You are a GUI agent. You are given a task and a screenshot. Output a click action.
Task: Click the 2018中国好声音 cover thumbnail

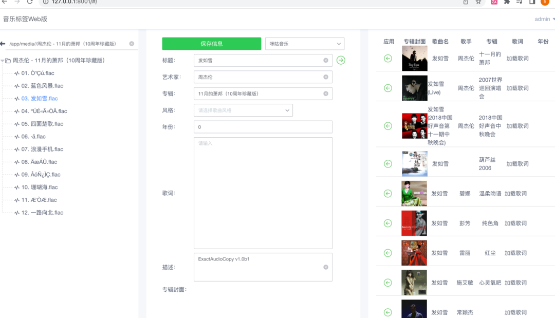[x=415, y=126]
